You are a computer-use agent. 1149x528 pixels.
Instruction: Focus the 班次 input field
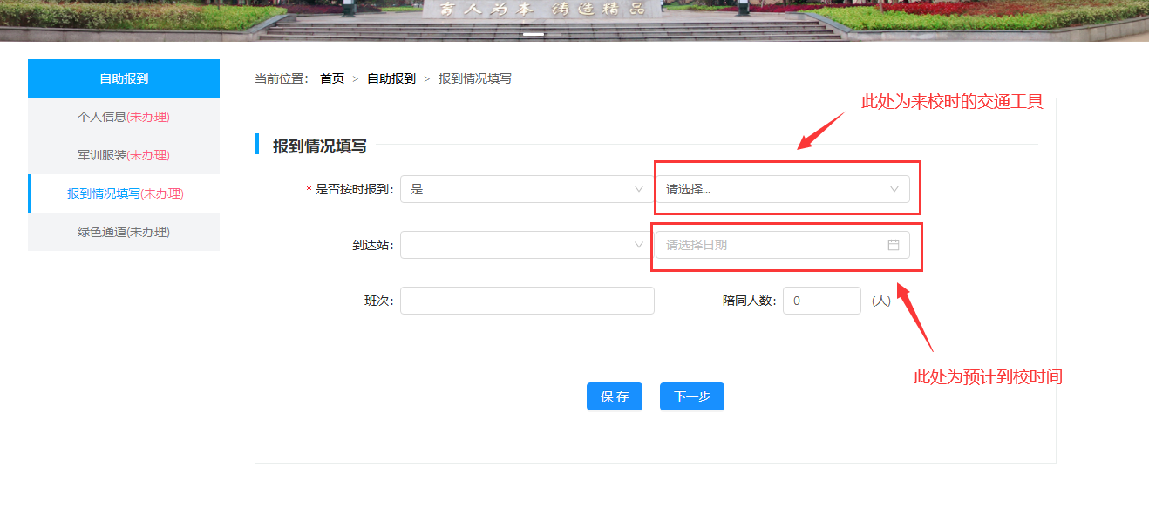pyautogui.click(x=527, y=301)
